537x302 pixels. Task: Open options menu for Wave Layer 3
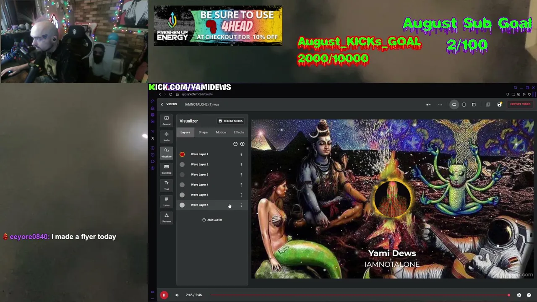[x=241, y=174]
